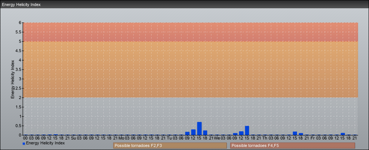Viewport: 369px width, 150px height.
Task: Click the 'Su' day label on axis
Action: pyautogui.click(x=73, y=138)
